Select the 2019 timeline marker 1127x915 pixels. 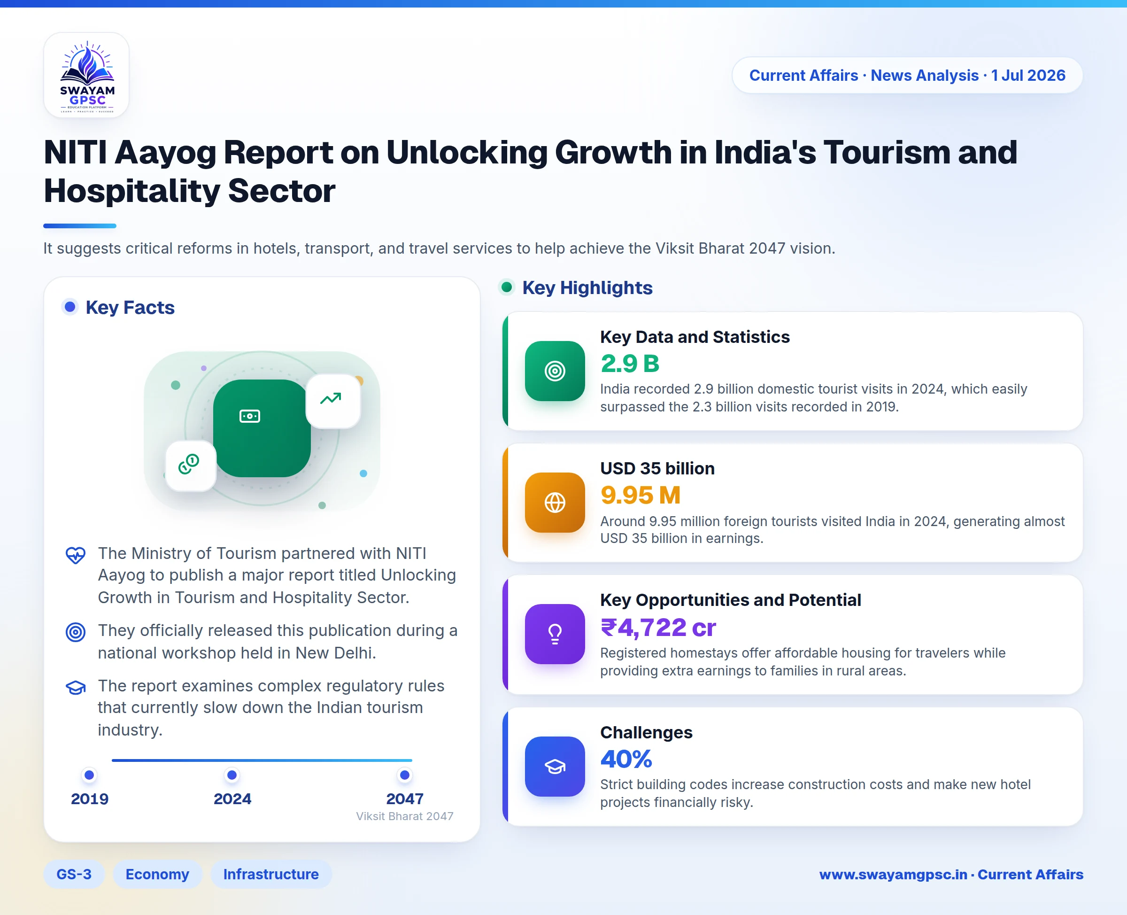[x=90, y=775]
